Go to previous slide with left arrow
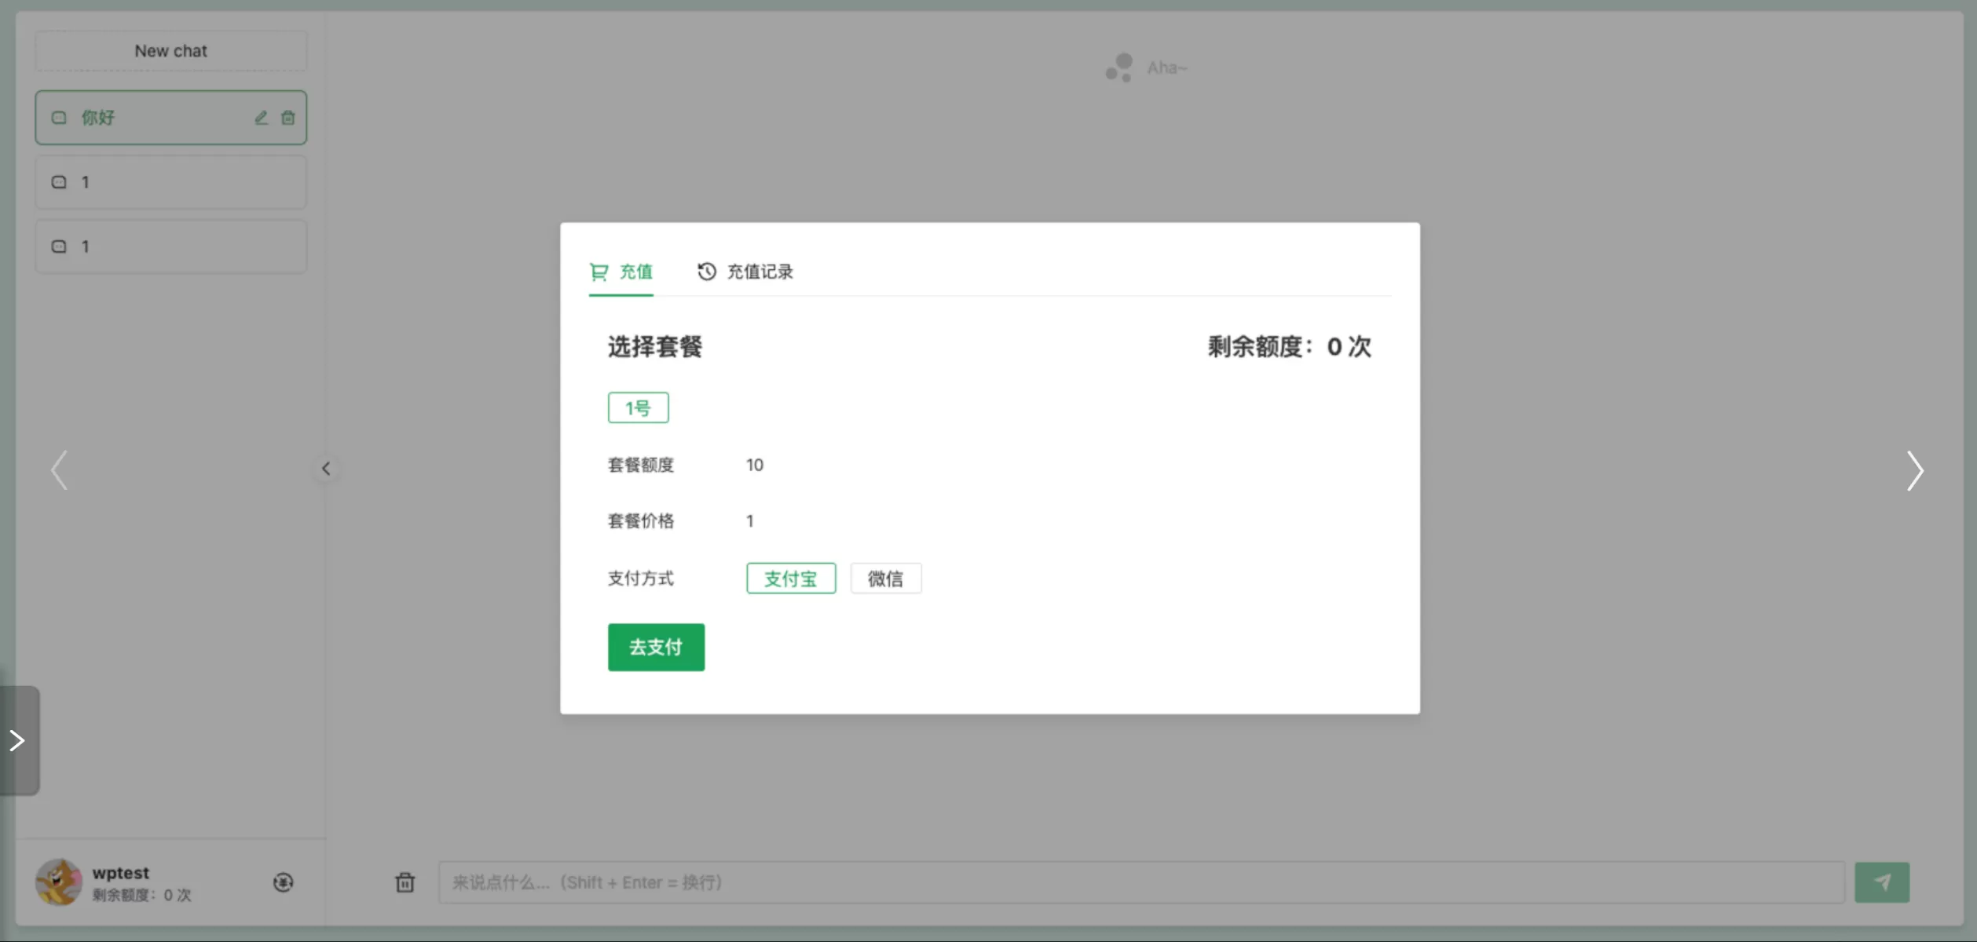This screenshot has height=942, width=1977. pyautogui.click(x=59, y=471)
